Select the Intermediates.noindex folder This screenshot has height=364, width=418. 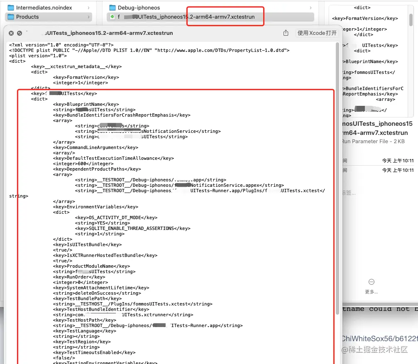(49, 8)
